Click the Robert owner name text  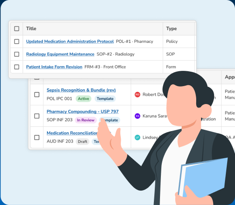click(153, 94)
